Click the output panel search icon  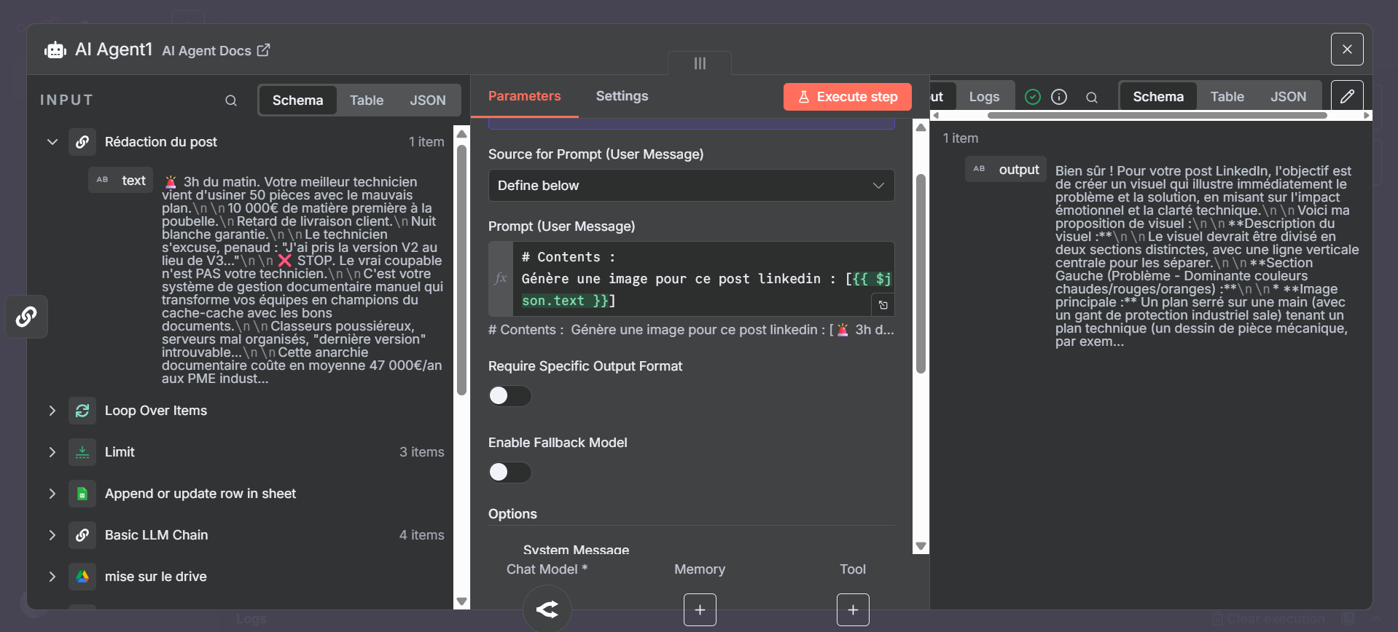[1091, 97]
